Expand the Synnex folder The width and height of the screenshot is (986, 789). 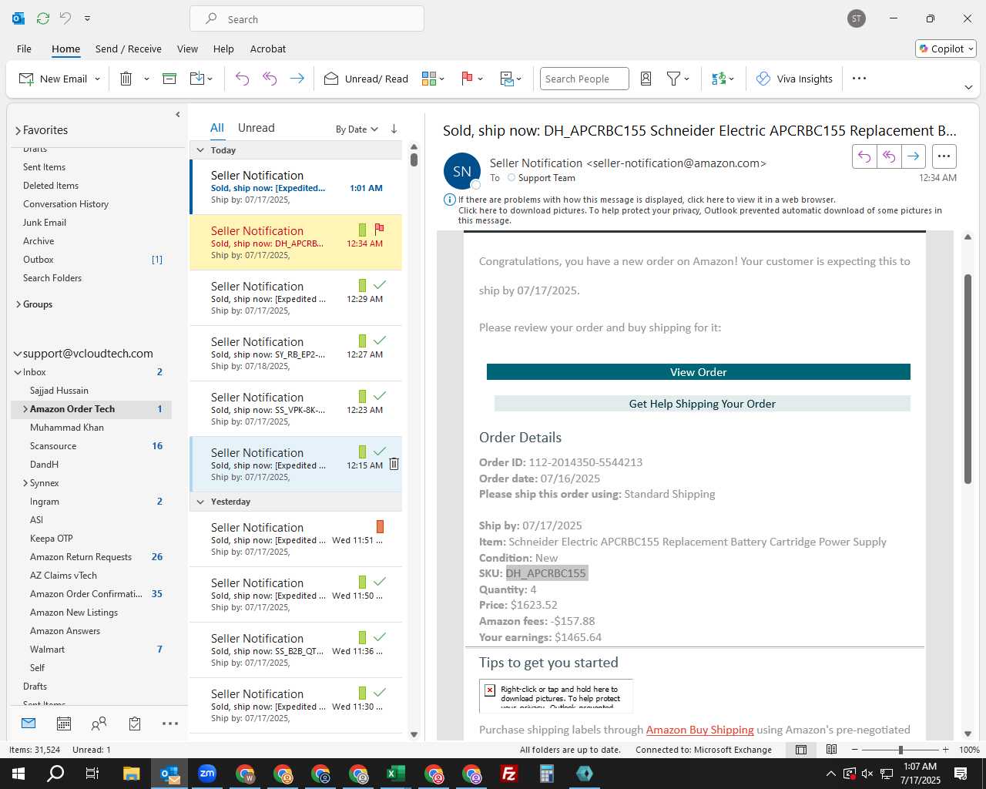coord(25,483)
